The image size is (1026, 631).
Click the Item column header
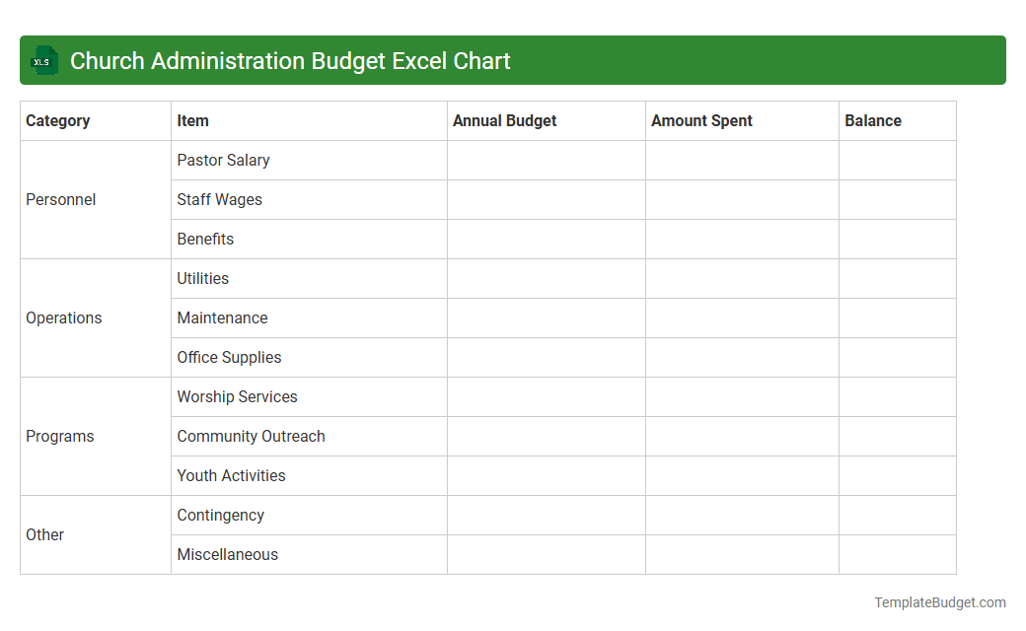click(192, 120)
